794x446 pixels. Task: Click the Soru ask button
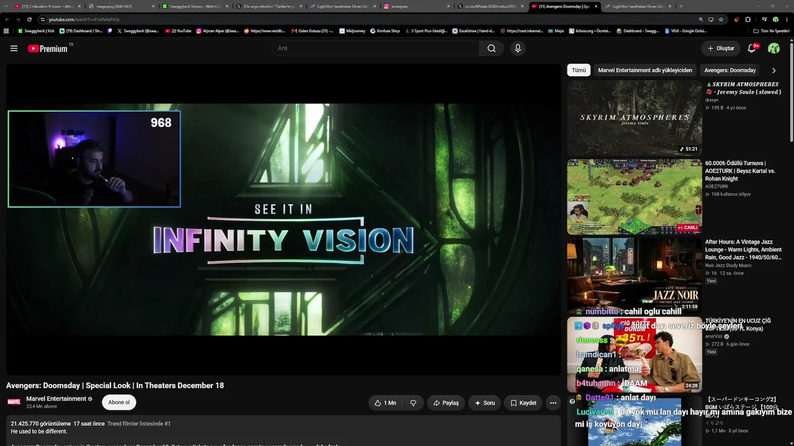(x=484, y=403)
